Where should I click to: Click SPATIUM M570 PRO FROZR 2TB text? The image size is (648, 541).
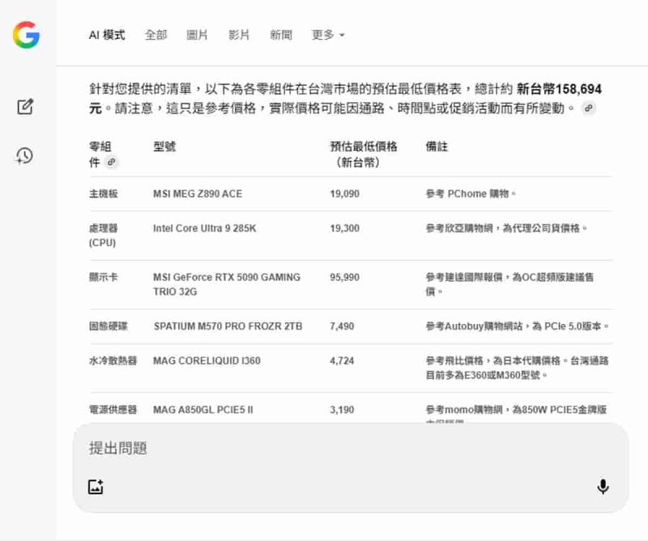(228, 326)
